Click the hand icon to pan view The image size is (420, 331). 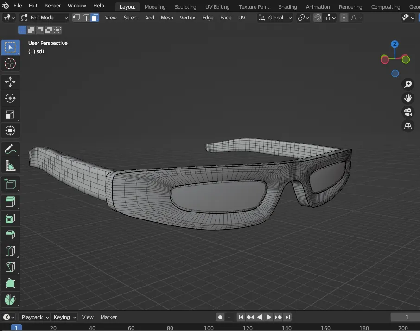(408, 98)
